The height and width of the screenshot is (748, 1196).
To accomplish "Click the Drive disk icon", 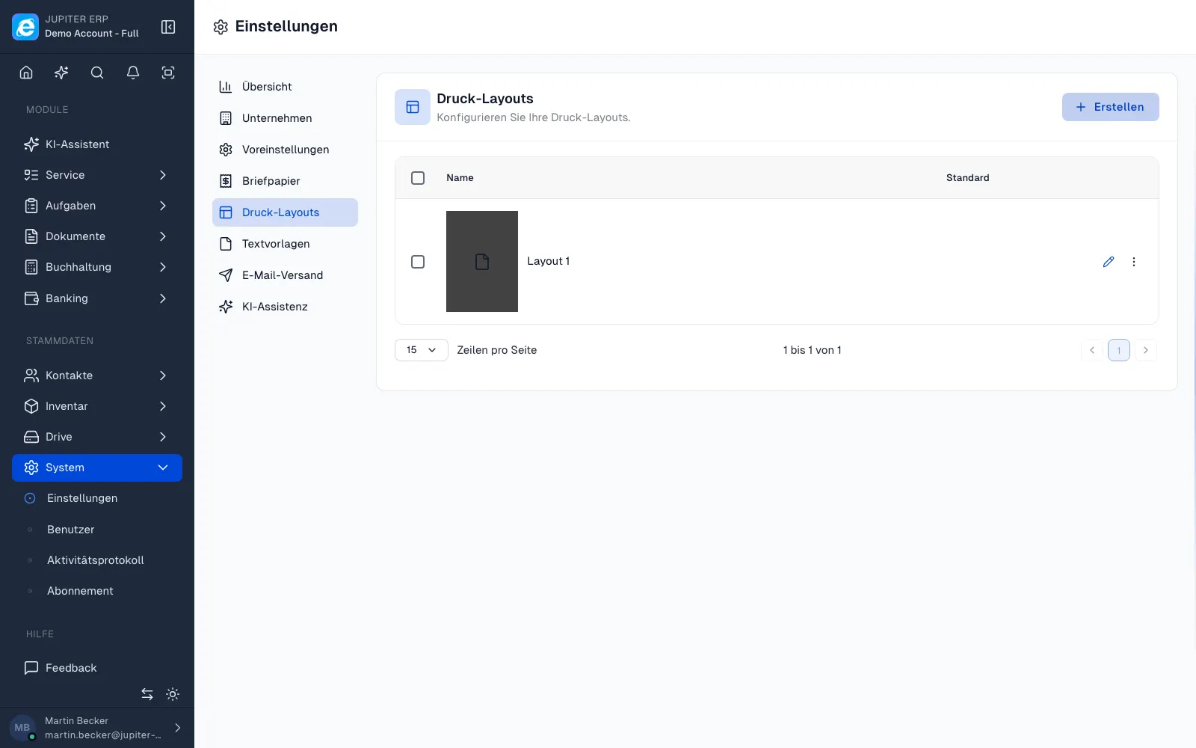I will (31, 437).
